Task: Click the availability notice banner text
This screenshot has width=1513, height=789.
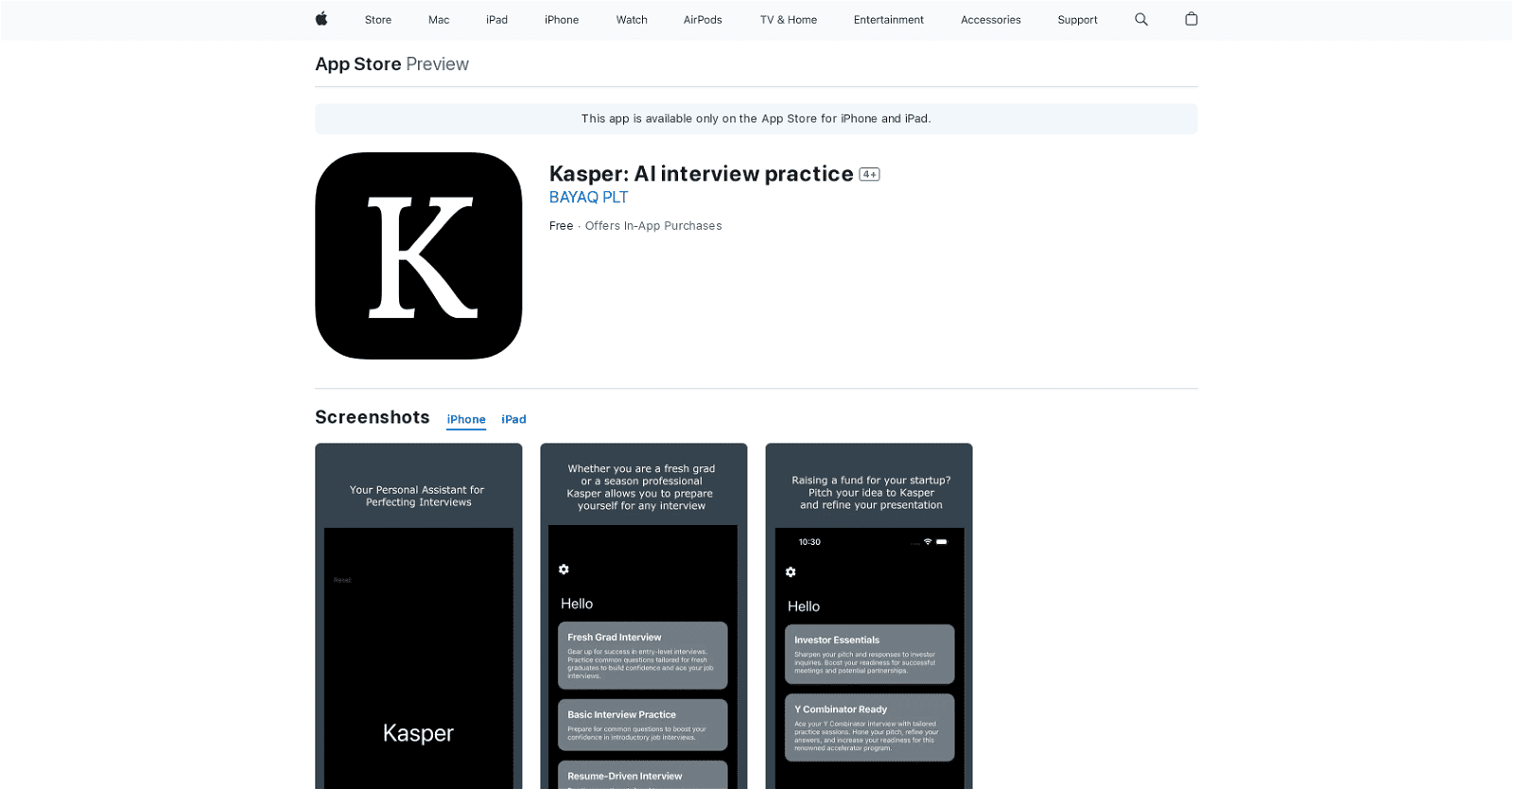Action: point(756,119)
